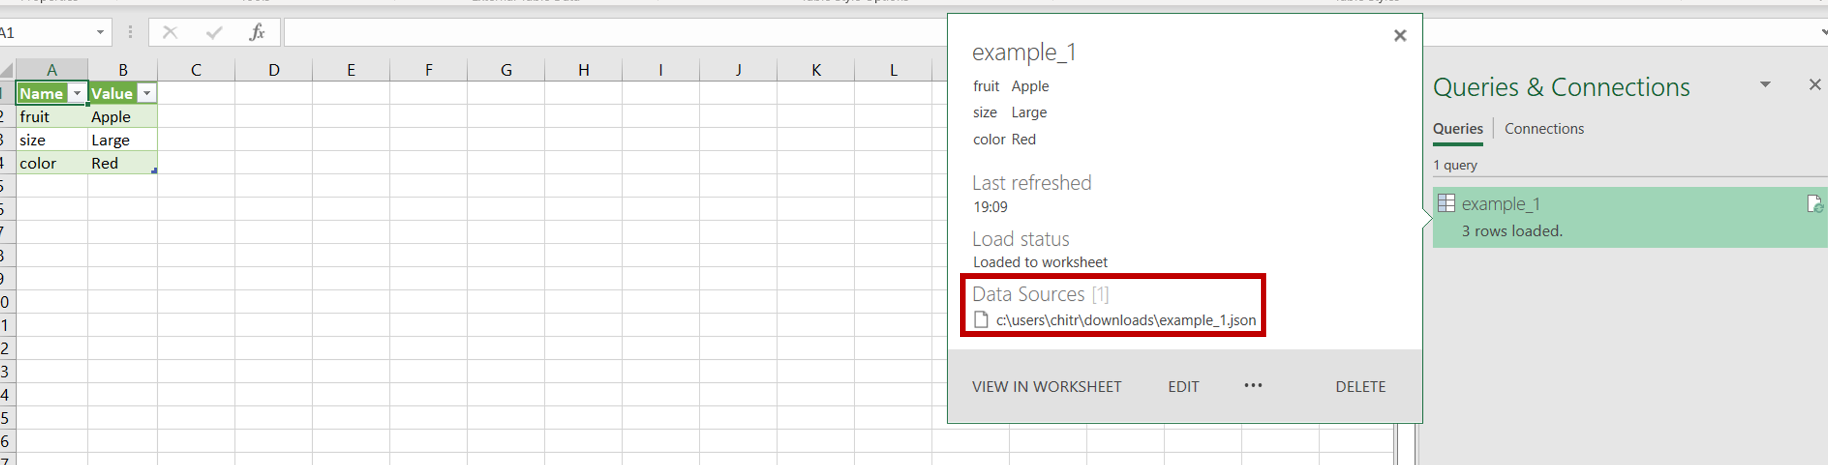Click the refresh icon beside example_1 query
Viewport: 1828px width, 465px height.
[x=1814, y=205]
